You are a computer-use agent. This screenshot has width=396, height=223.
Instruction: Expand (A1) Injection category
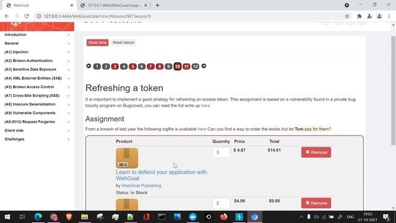click(37, 52)
